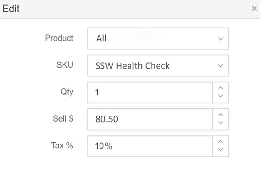Click the Tax % field label
Screen dimensions: 260x172
coord(62,146)
